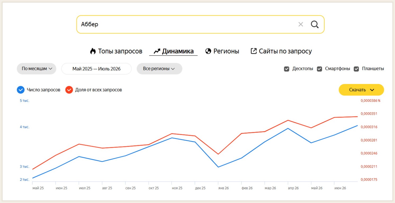Open the Регионы tab
The width and height of the screenshot is (395, 203).
(226, 51)
